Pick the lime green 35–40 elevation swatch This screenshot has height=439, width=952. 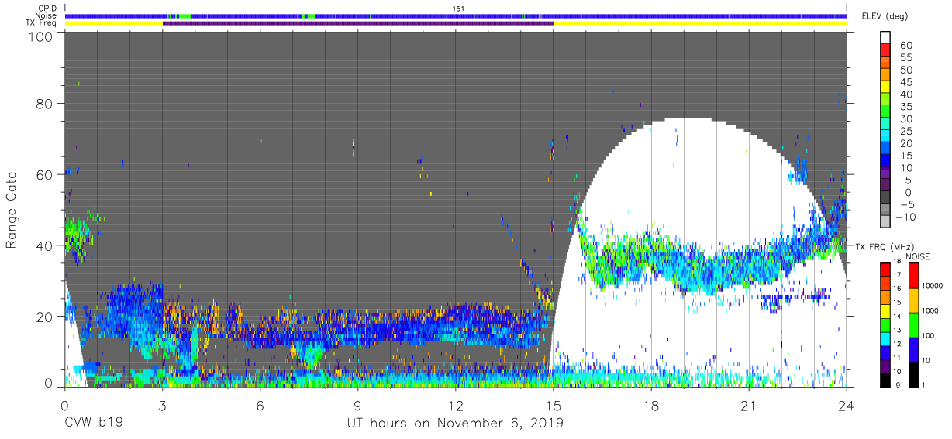click(x=885, y=101)
